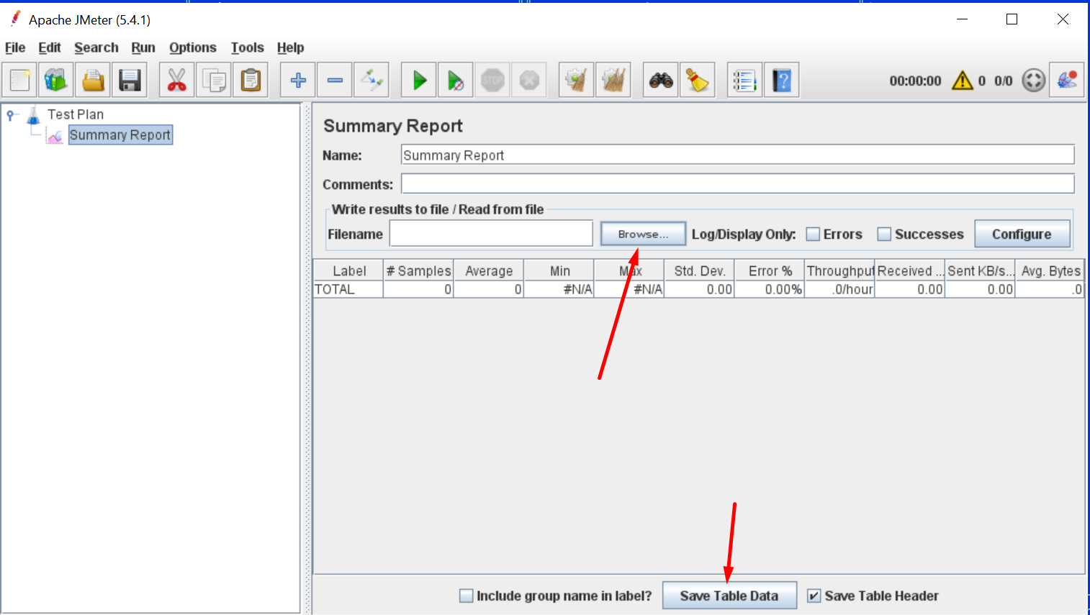Enable the Errors checkbox

pos(813,234)
